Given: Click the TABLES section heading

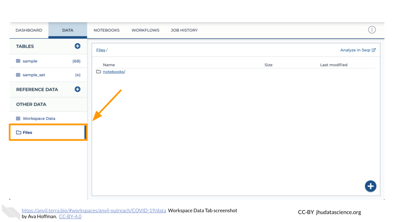Looking at the screenshot, I should tap(25, 46).
